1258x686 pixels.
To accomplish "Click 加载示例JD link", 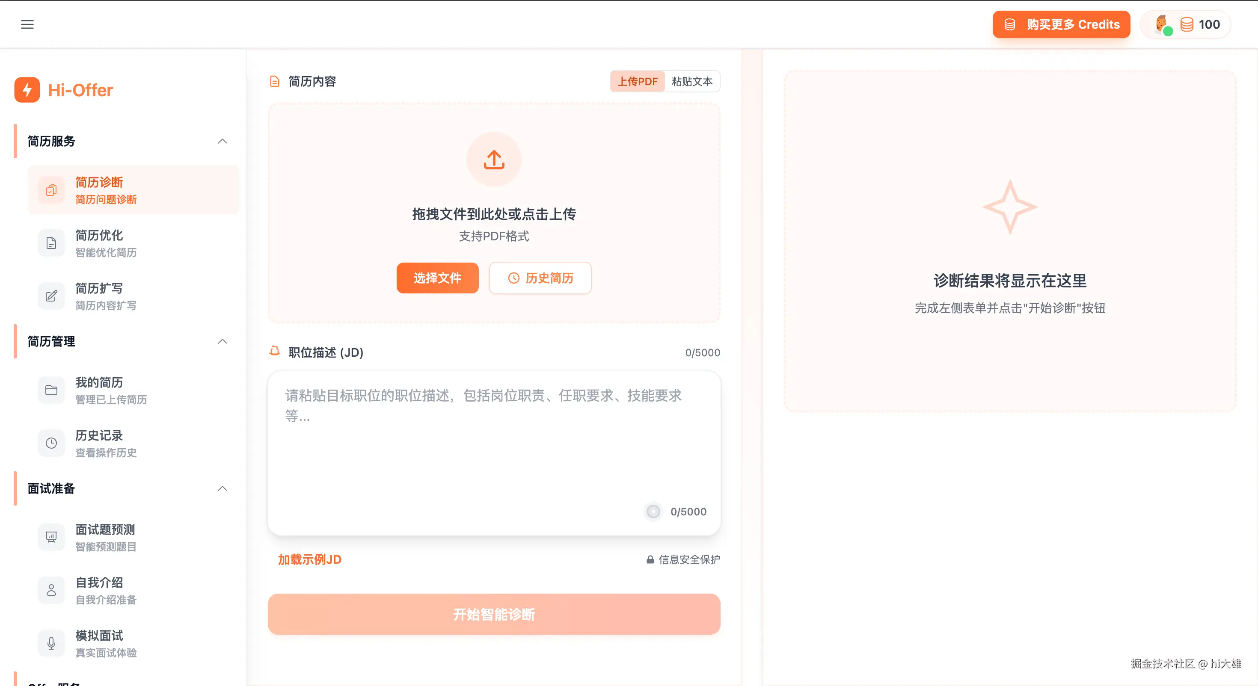I will 310,559.
